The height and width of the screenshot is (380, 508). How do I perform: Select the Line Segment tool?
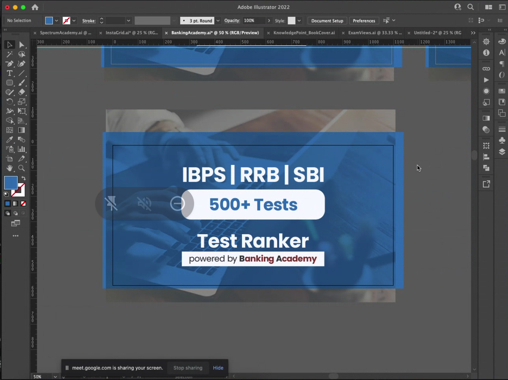click(22, 73)
